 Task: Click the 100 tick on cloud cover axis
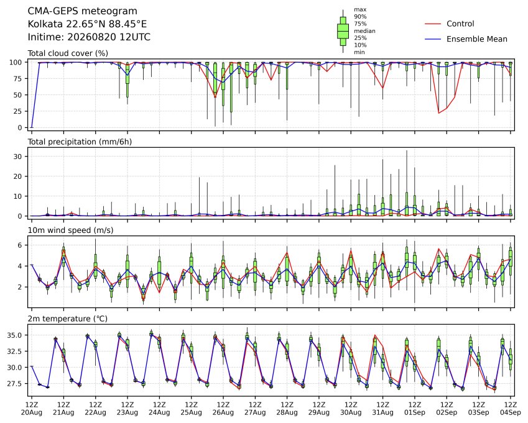pos(16,62)
